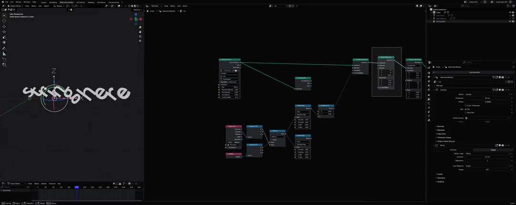This screenshot has height=205, width=516.
Task: Toggle Solidify modifier render camera icon
Action: click(x=502, y=90)
